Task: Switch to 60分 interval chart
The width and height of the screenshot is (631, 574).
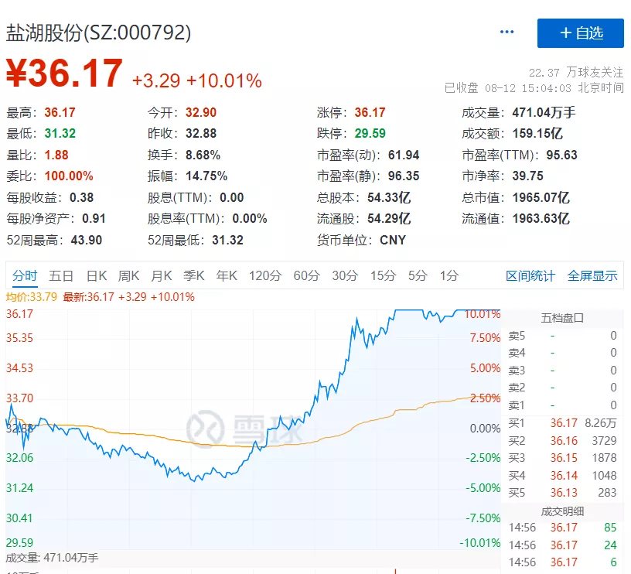Action: click(x=306, y=275)
